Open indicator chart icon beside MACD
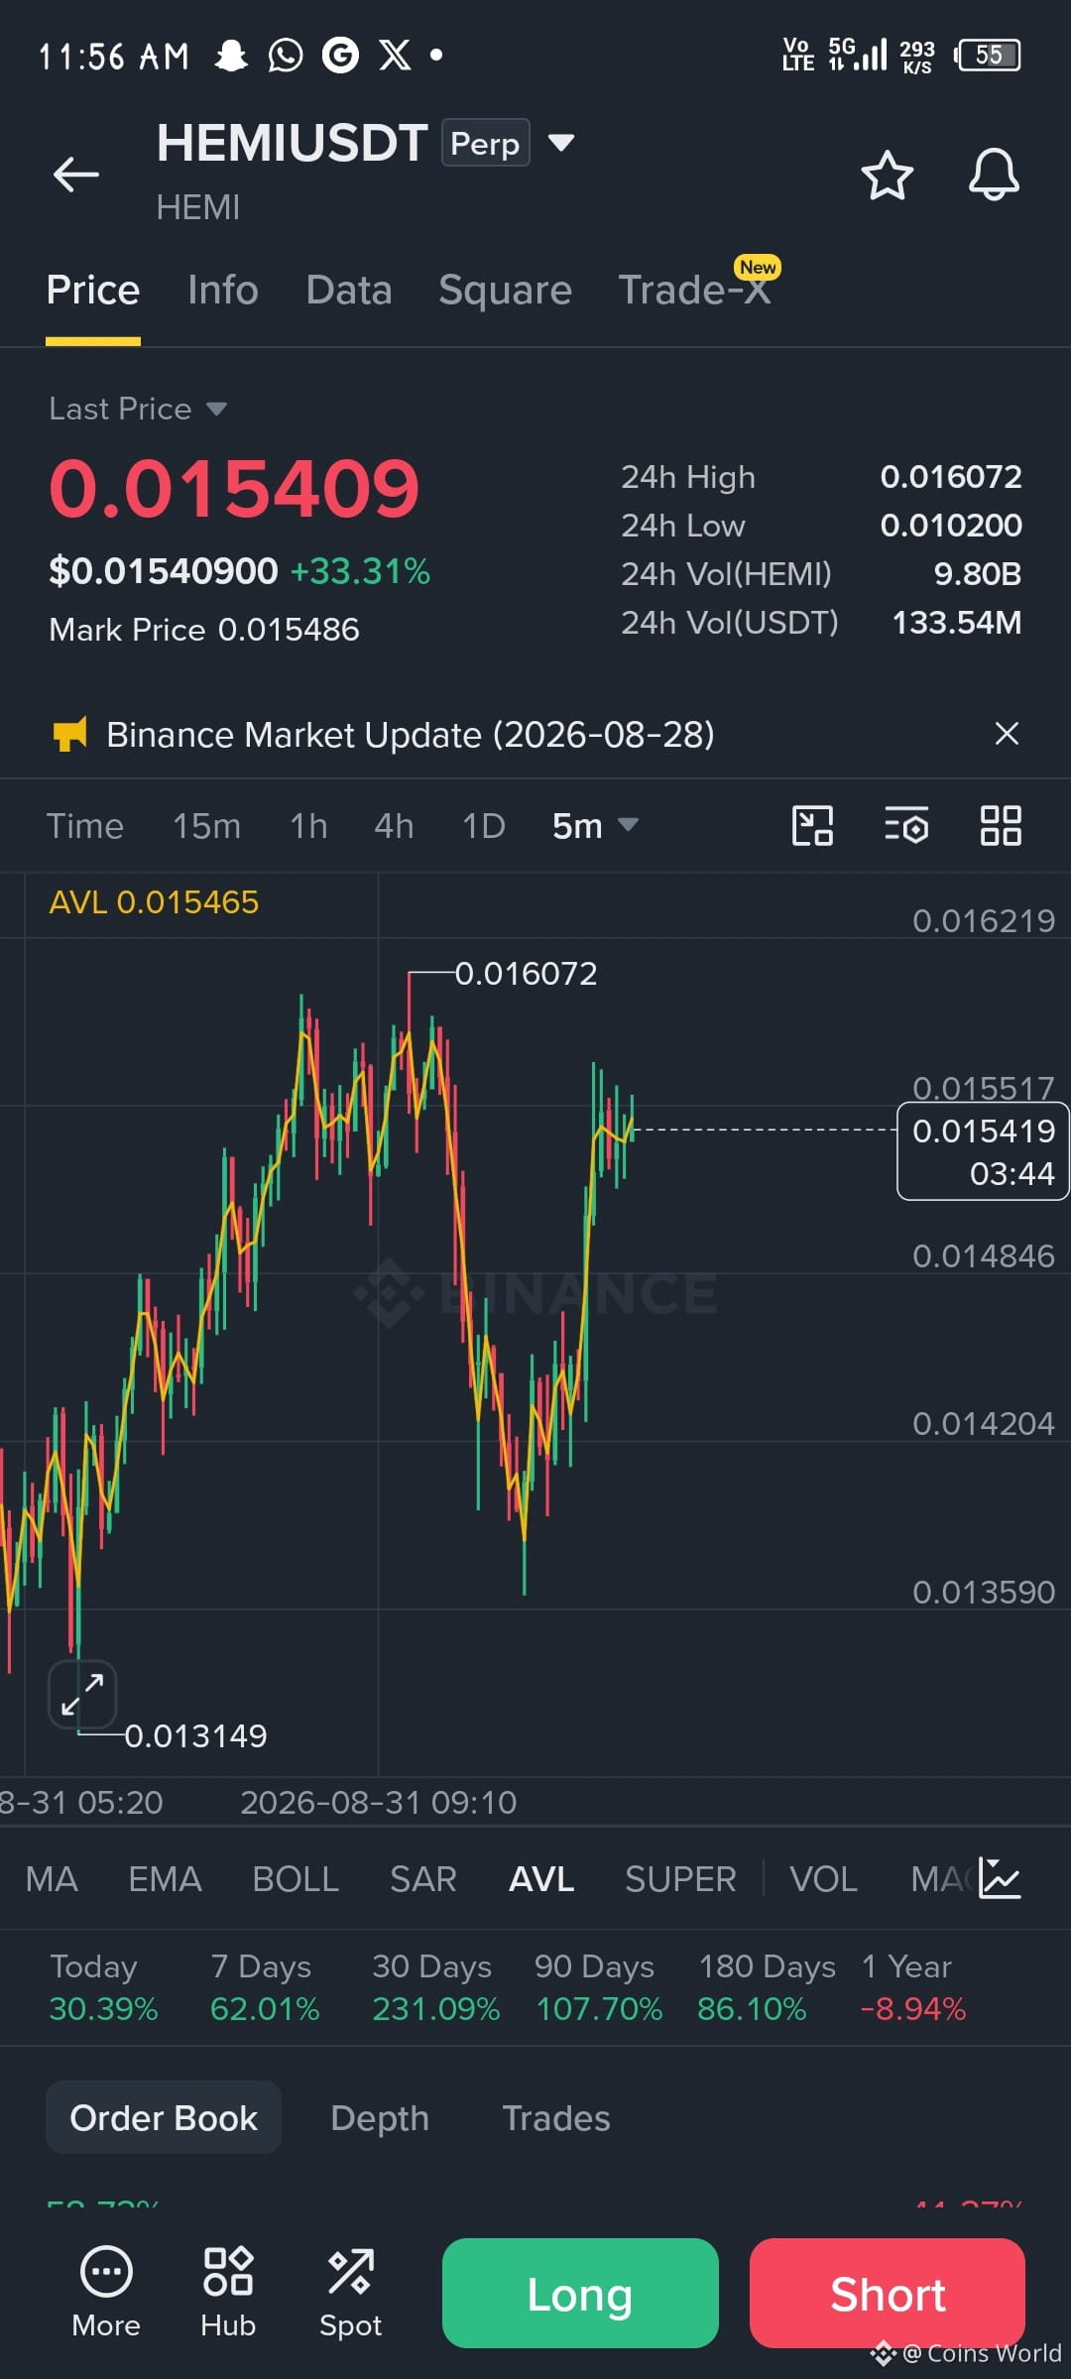 [1000, 1878]
